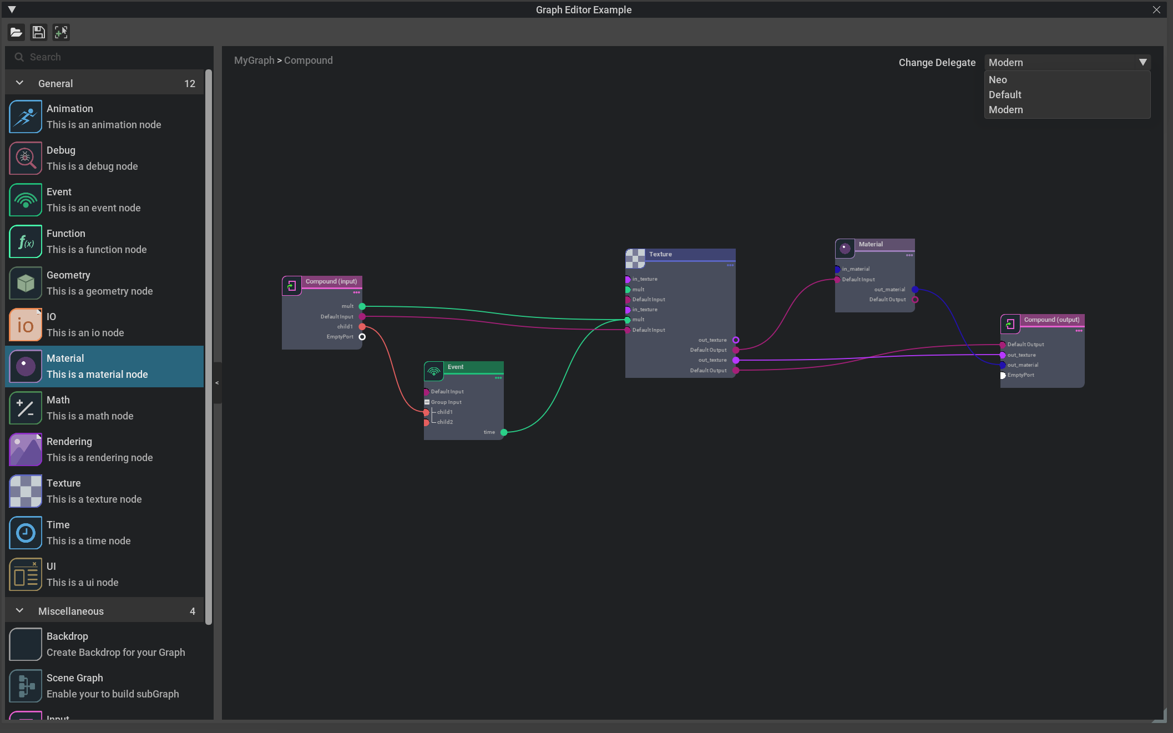Screen dimensions: 1173x733
Task: Choose the Time clock icon
Action: [x=26, y=533]
